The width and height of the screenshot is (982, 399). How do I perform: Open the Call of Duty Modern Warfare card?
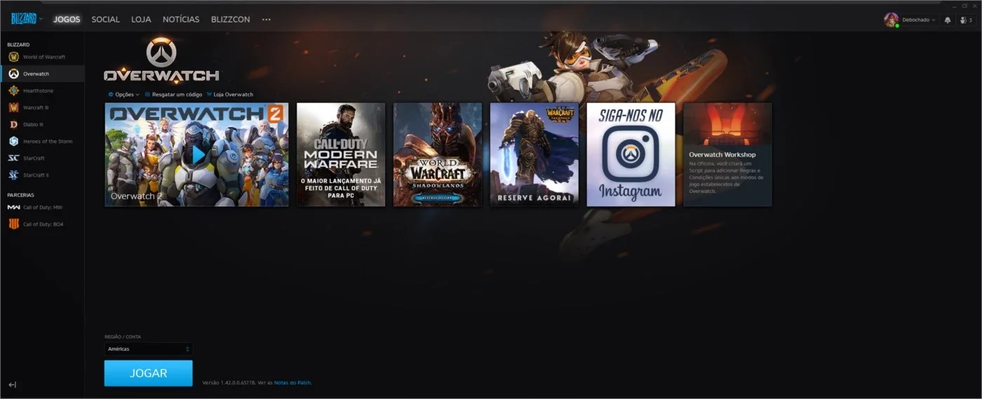[341, 154]
